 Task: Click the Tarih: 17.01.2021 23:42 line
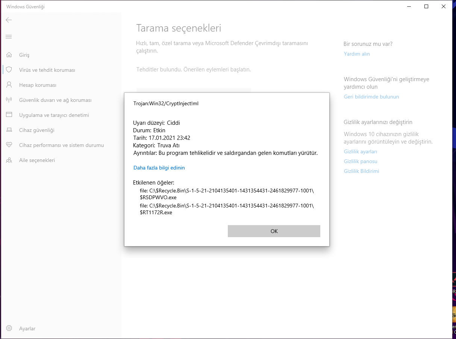tap(162, 138)
